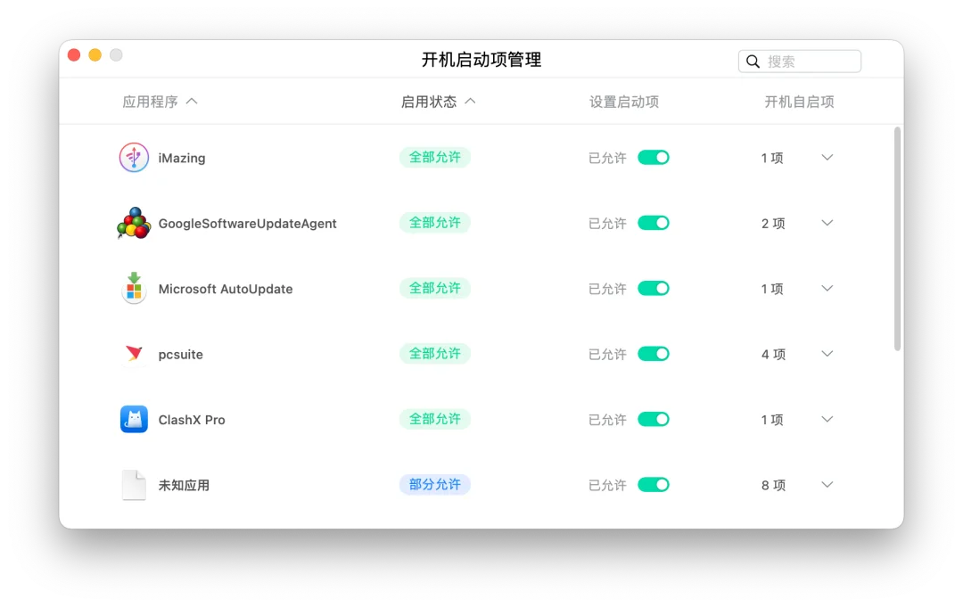Expand 未知应用's 8 项 chevron
963x607 pixels.
[x=827, y=485]
